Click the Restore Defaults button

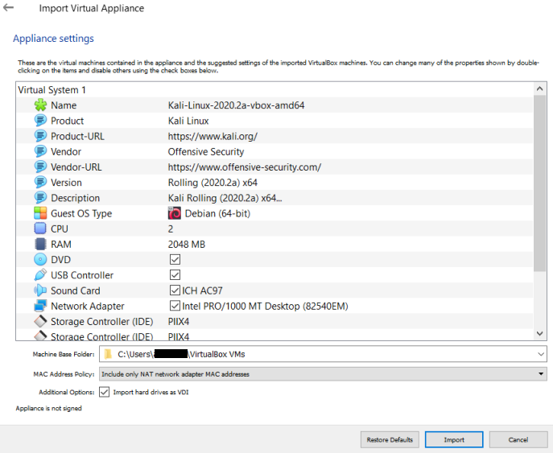[390, 439]
